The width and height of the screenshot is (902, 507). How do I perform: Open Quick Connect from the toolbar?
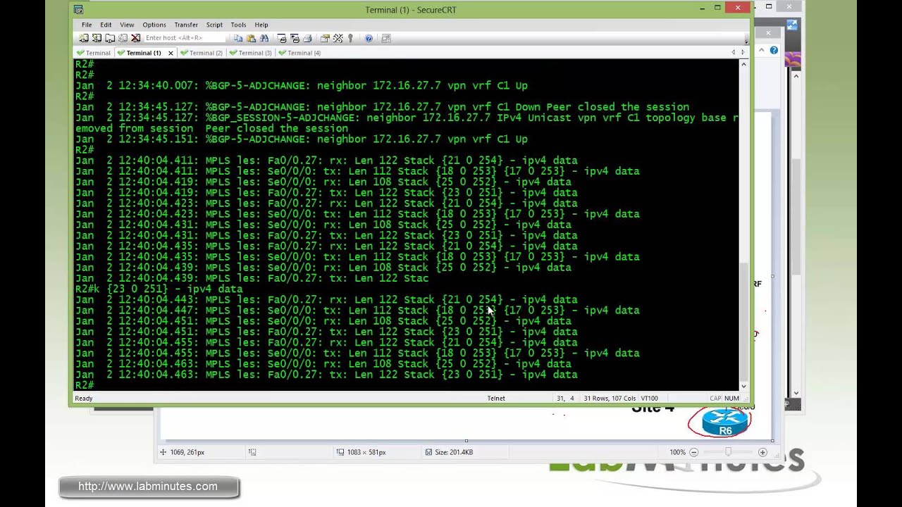click(97, 38)
